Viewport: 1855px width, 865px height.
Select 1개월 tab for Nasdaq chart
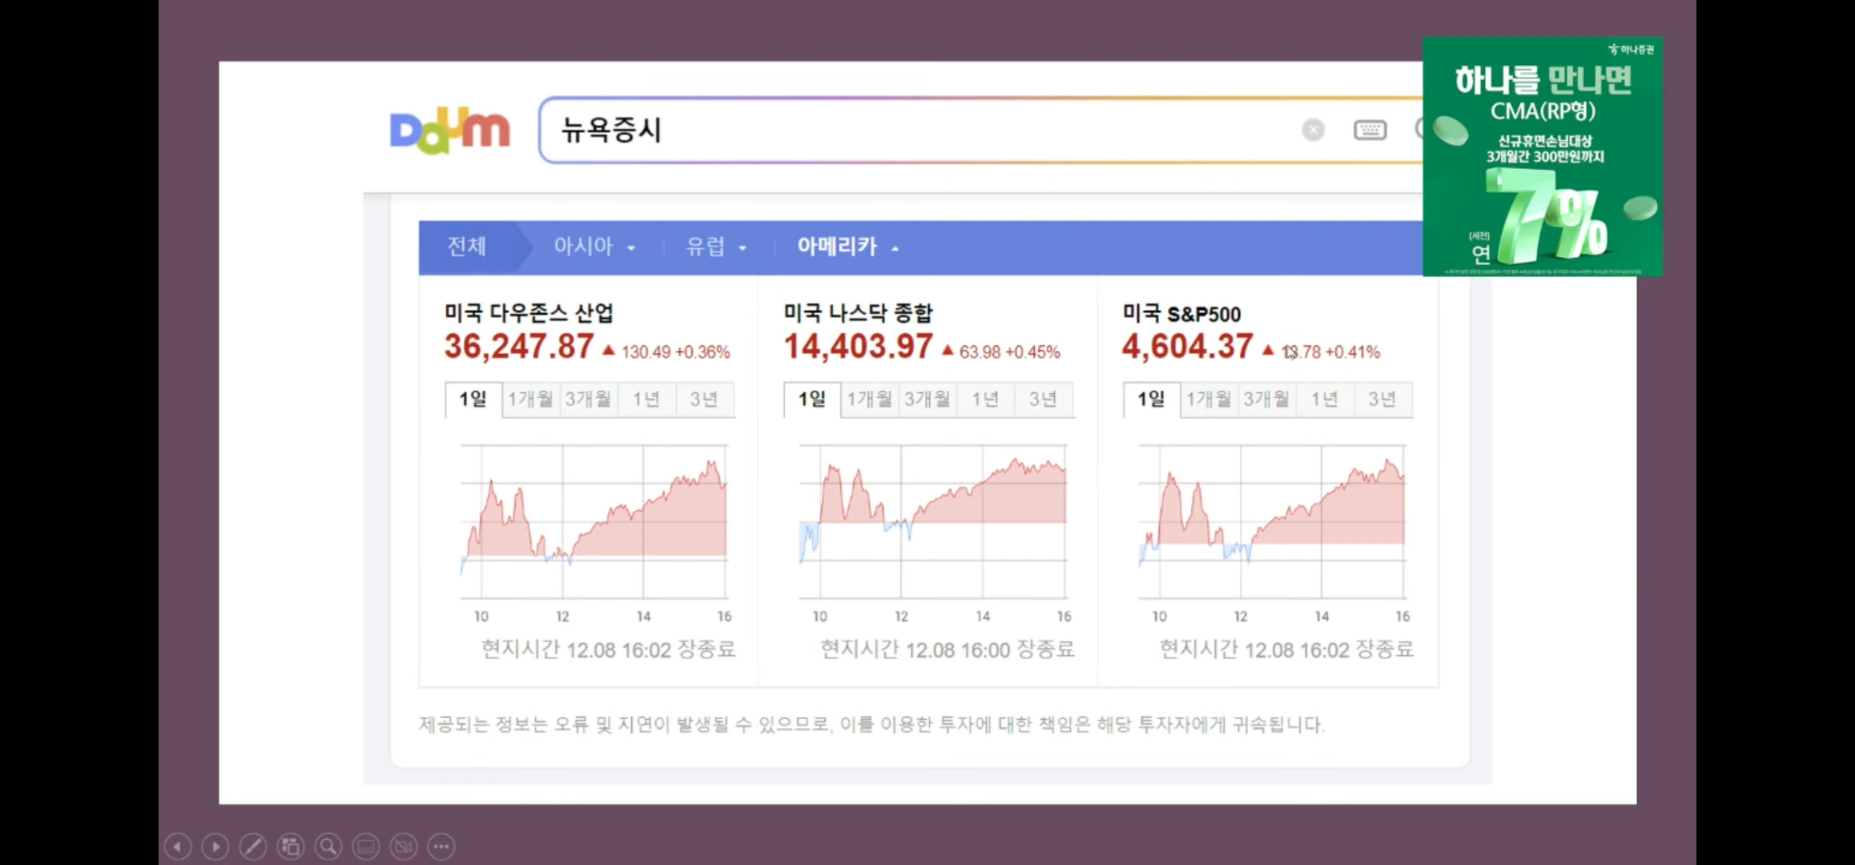pos(870,399)
